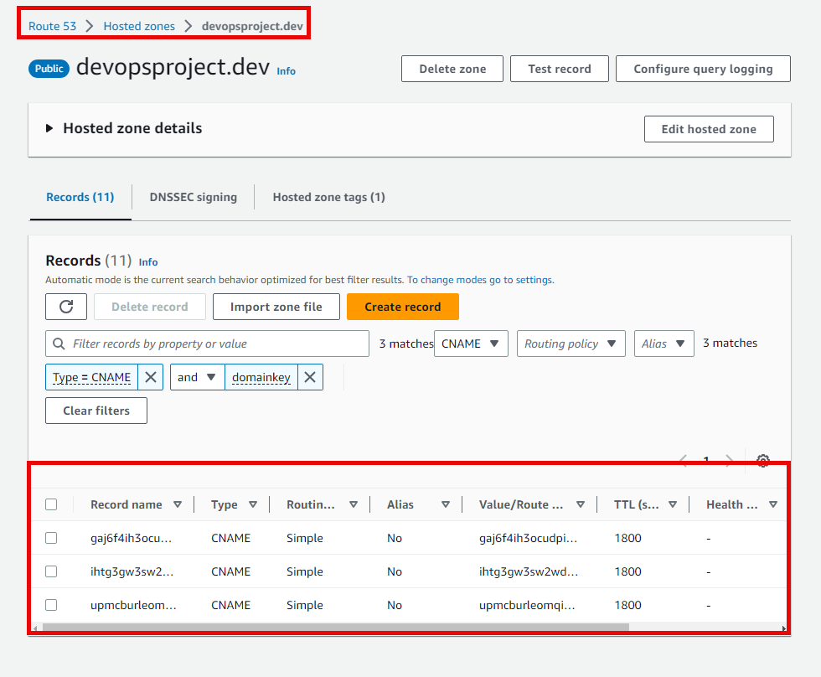
Task: Check the upmcburleom record row
Action: pos(51,605)
